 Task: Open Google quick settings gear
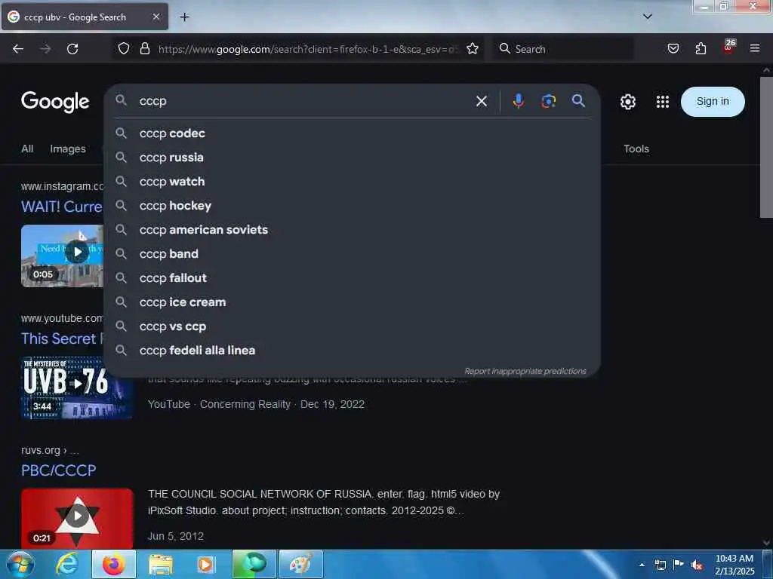[627, 102]
